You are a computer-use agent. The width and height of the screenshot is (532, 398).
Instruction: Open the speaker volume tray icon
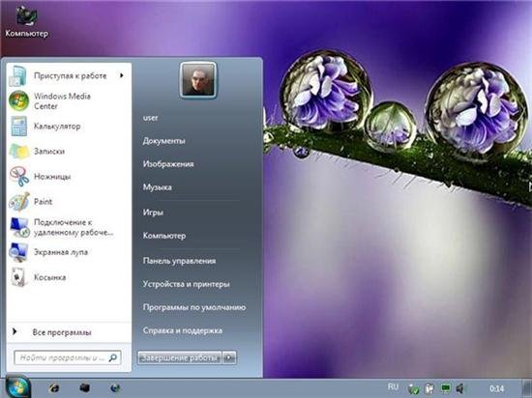tap(460, 388)
